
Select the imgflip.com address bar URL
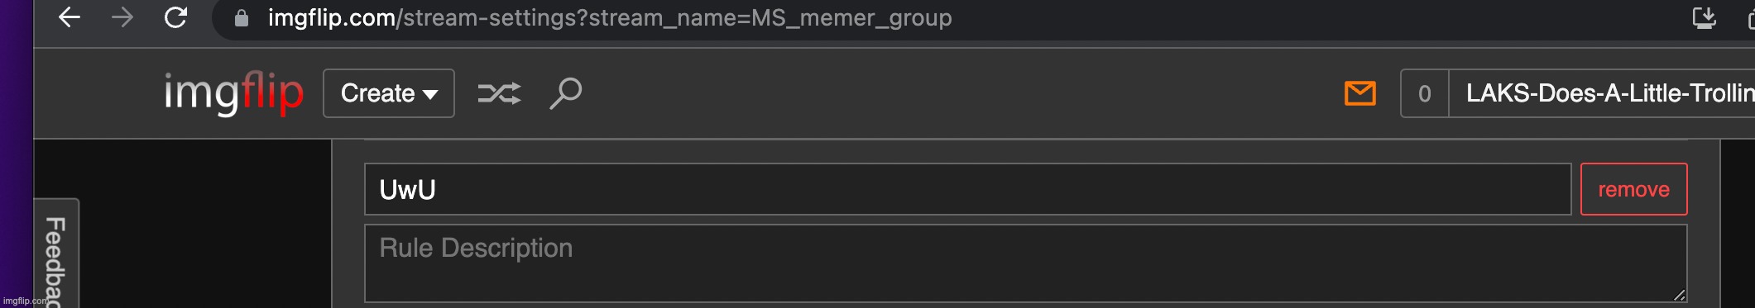[610, 18]
